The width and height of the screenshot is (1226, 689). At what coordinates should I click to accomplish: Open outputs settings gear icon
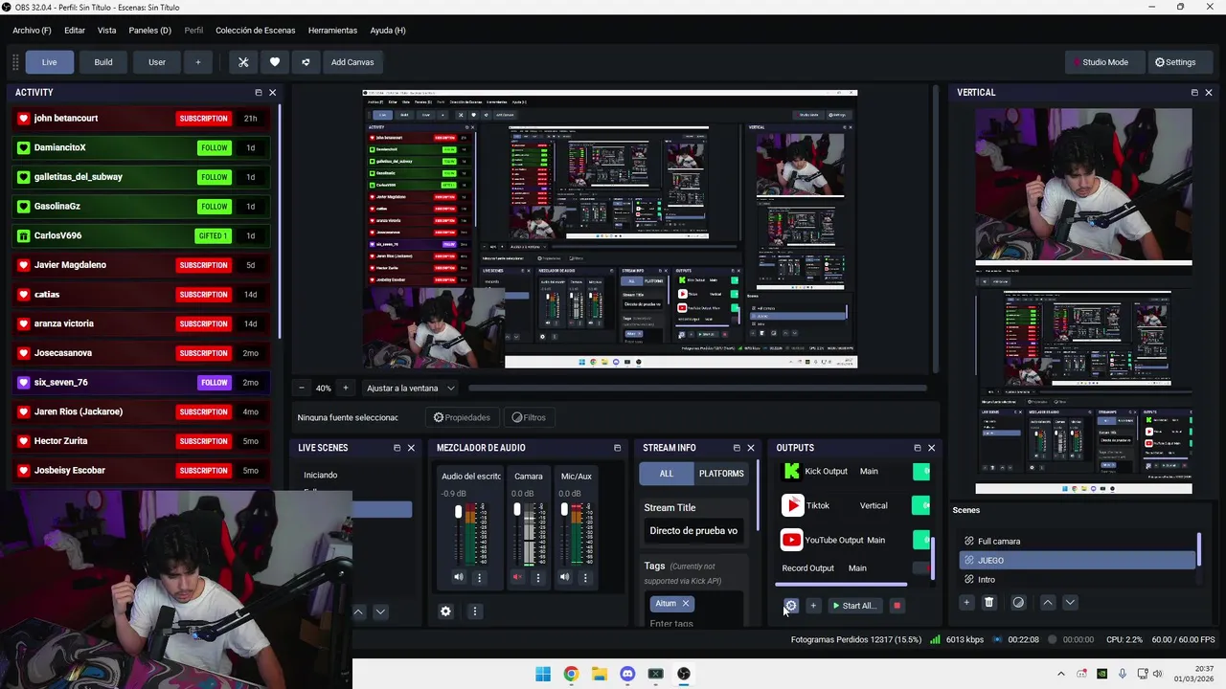point(790,606)
